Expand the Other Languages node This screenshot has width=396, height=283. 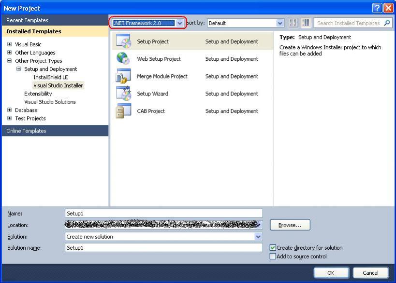(9, 53)
